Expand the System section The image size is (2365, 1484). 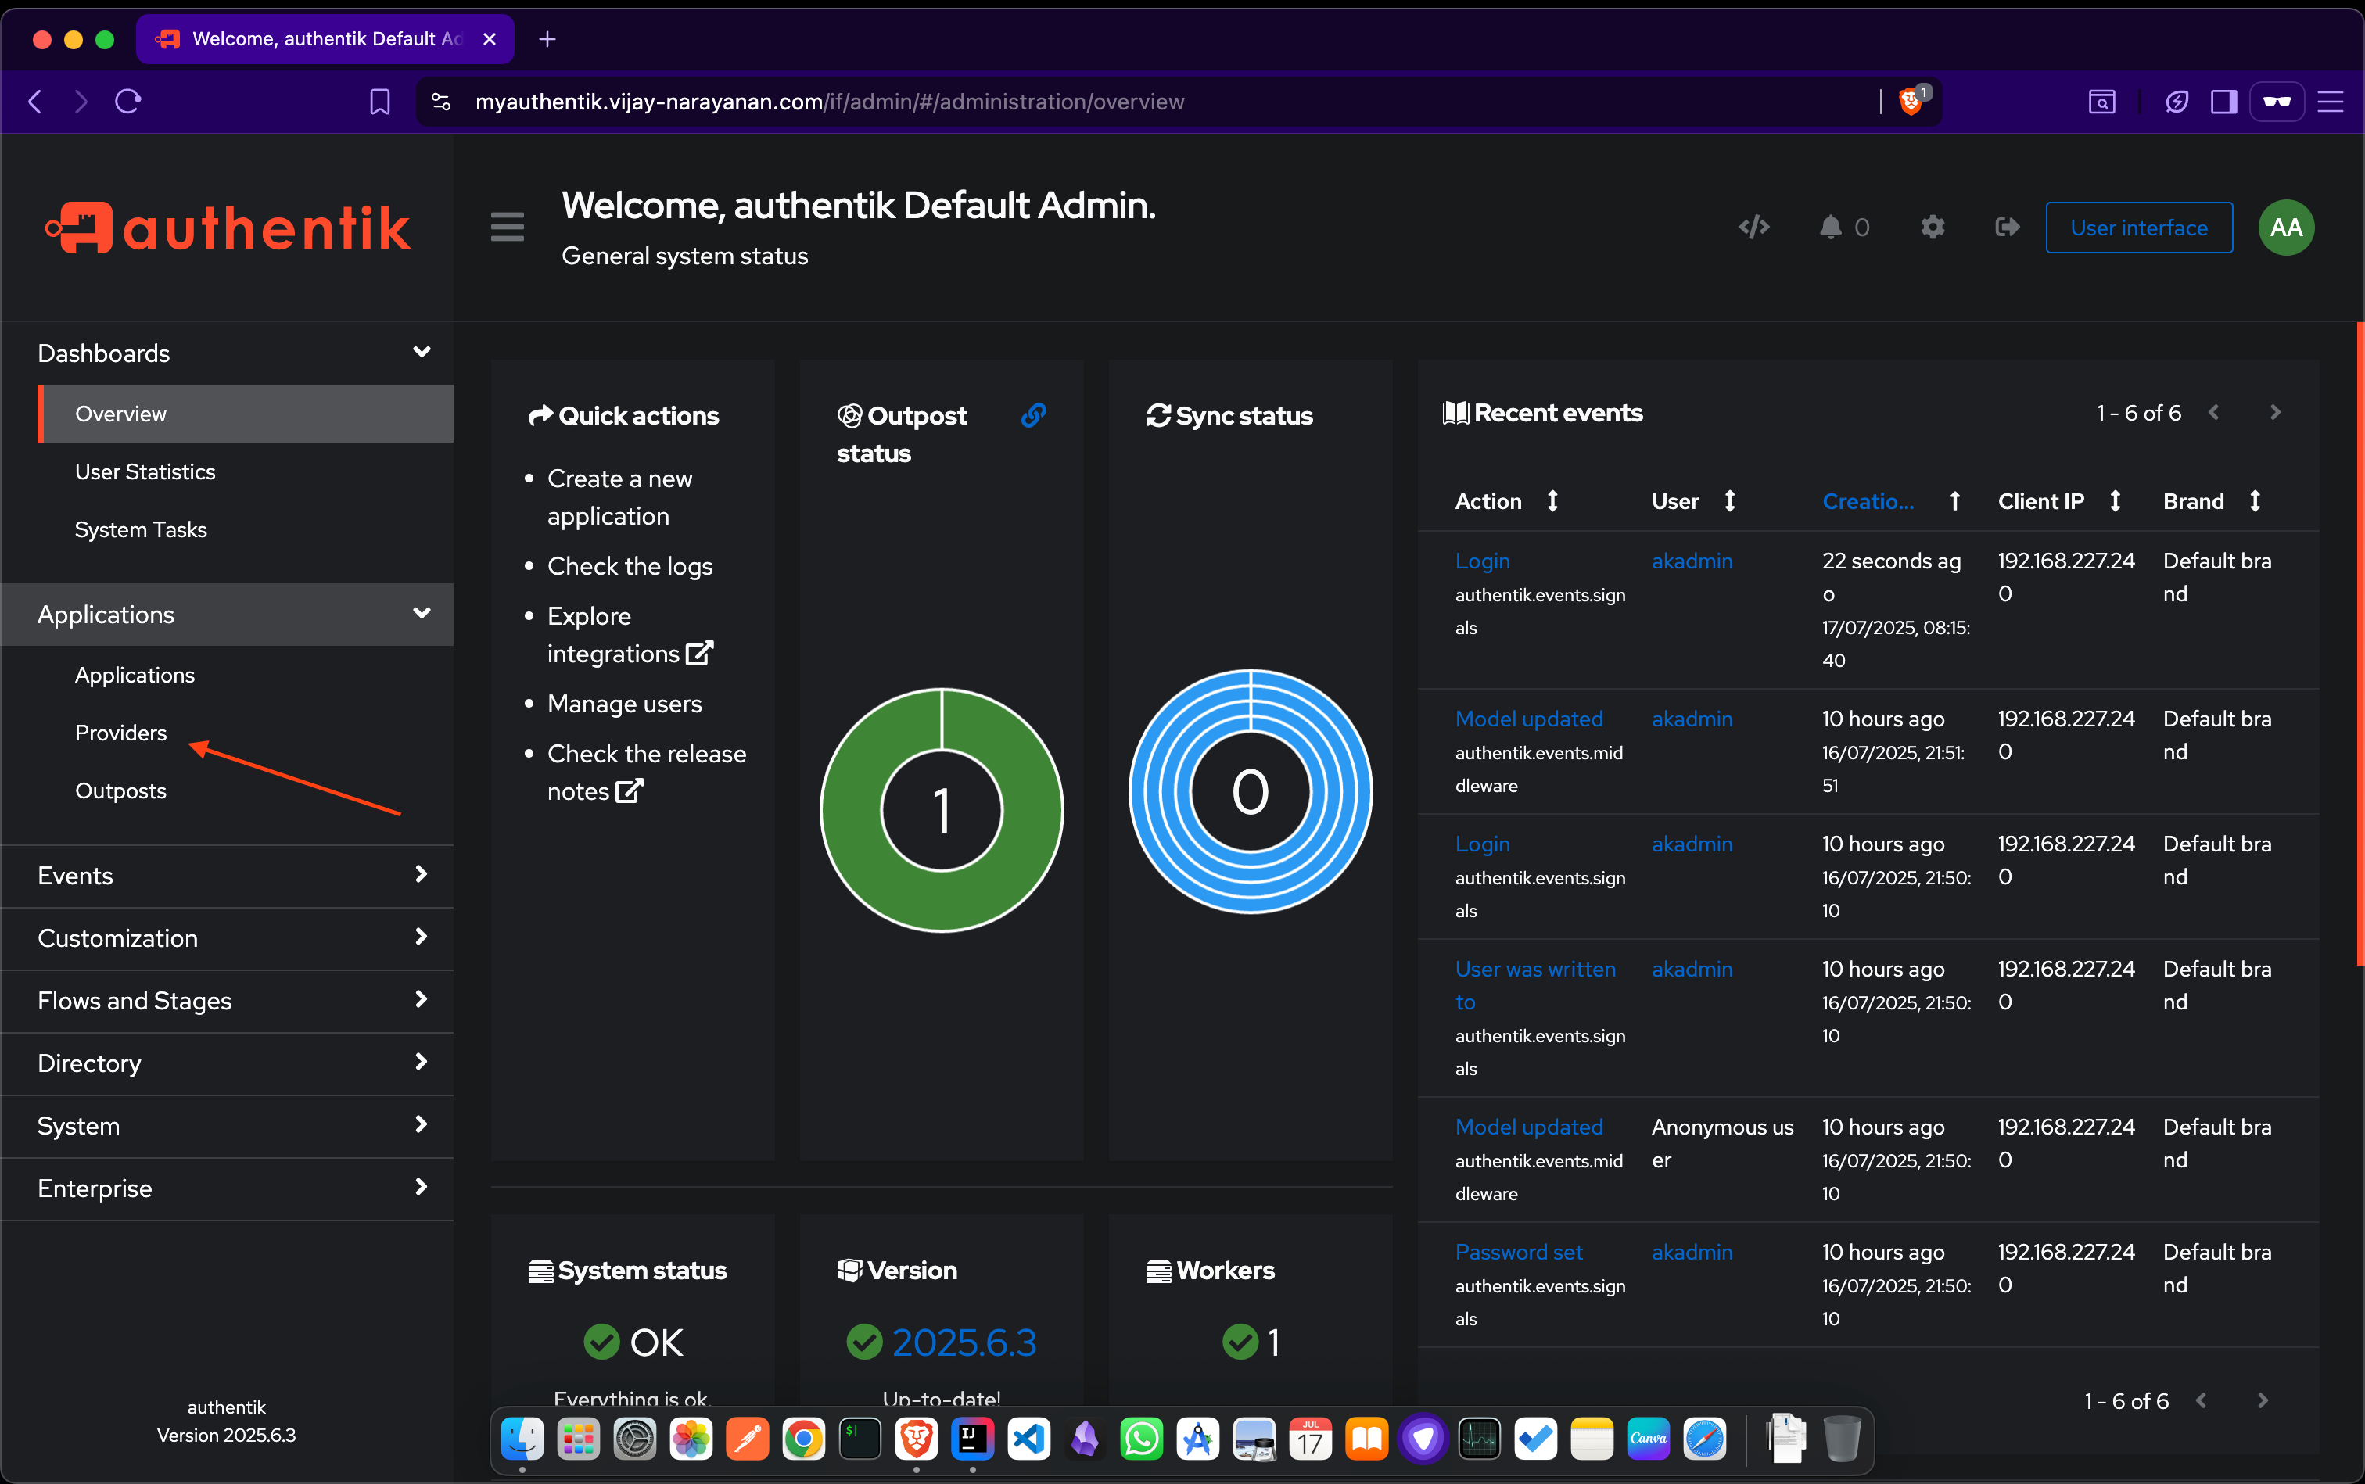227,1126
